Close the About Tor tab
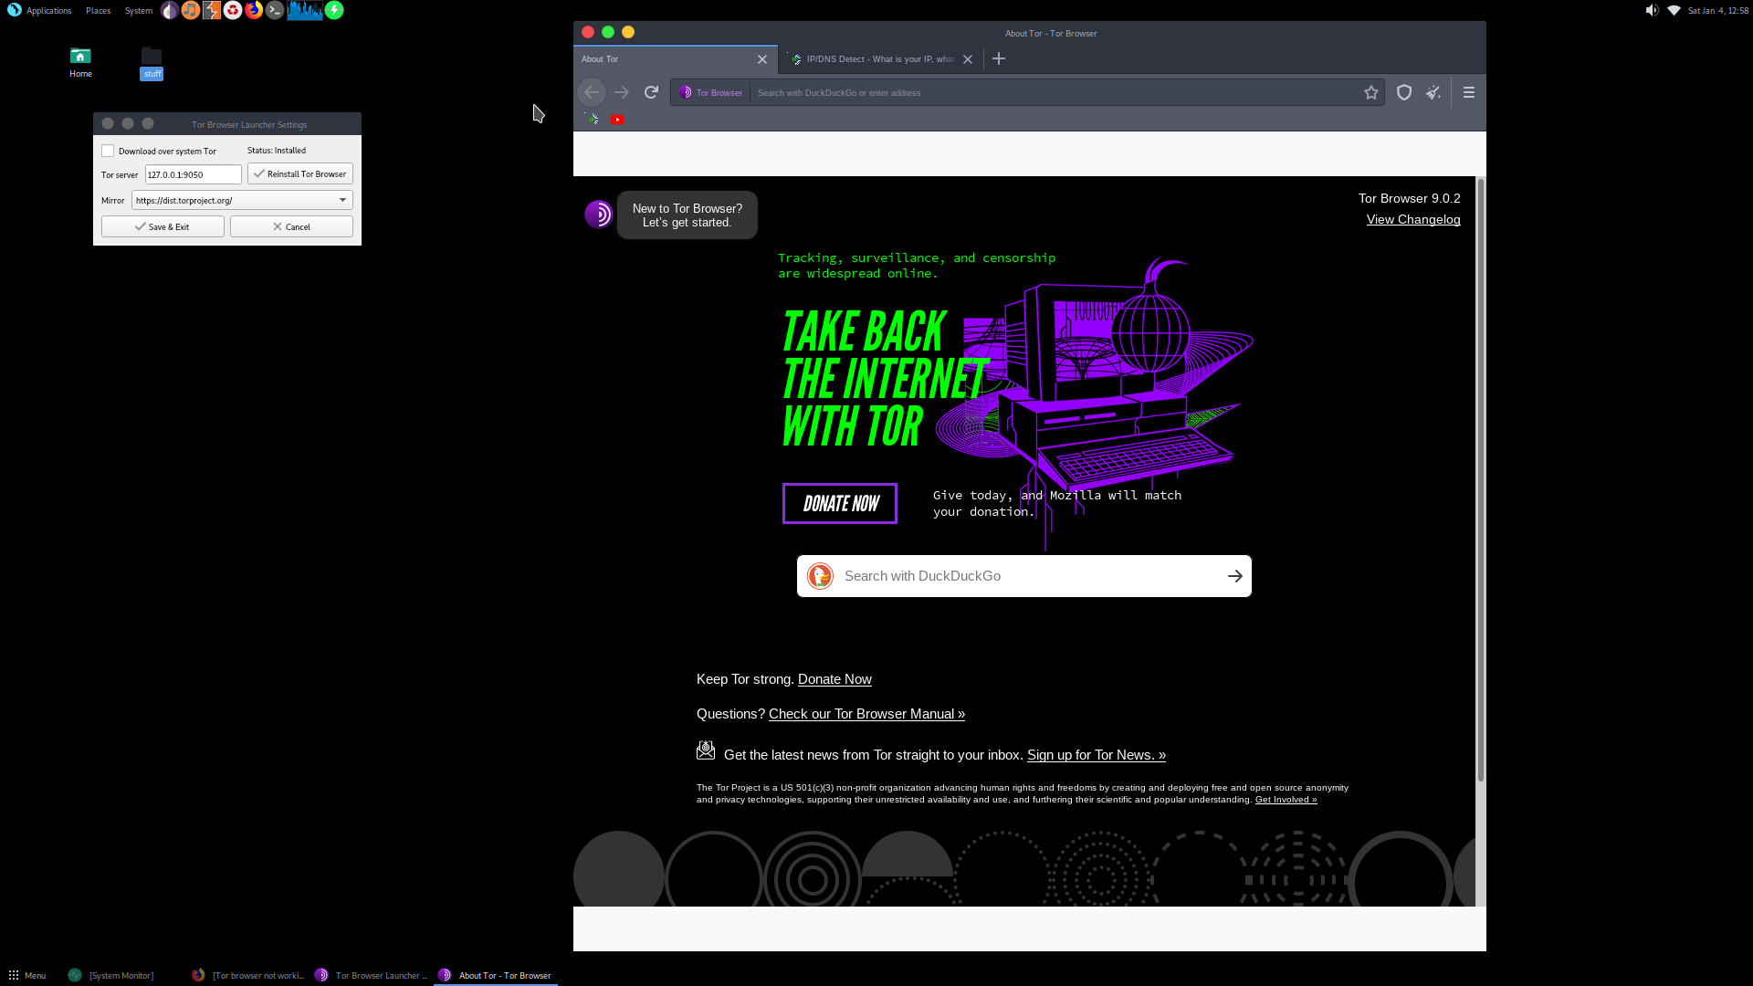Viewport: 1753px width, 986px height. 762,59
